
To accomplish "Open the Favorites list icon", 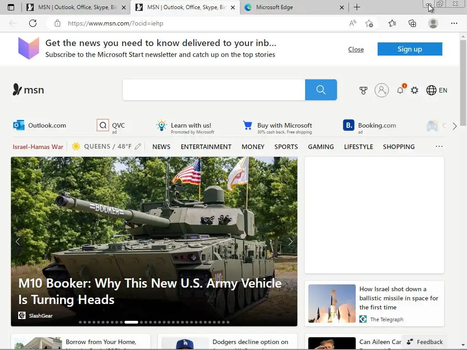I will (392, 23).
